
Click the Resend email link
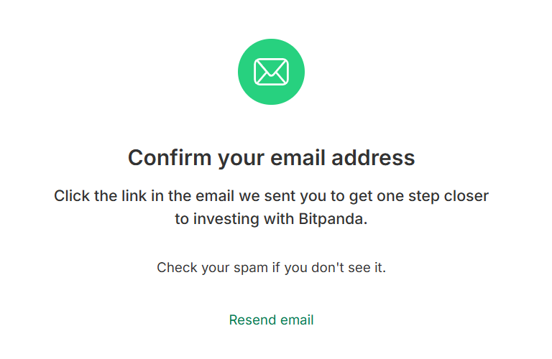[271, 320]
